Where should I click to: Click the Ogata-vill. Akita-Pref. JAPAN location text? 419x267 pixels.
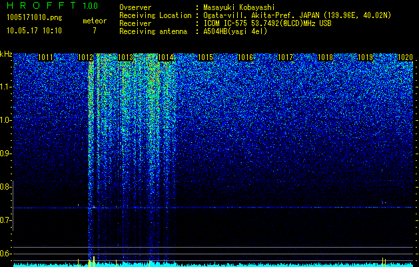tap(297, 15)
